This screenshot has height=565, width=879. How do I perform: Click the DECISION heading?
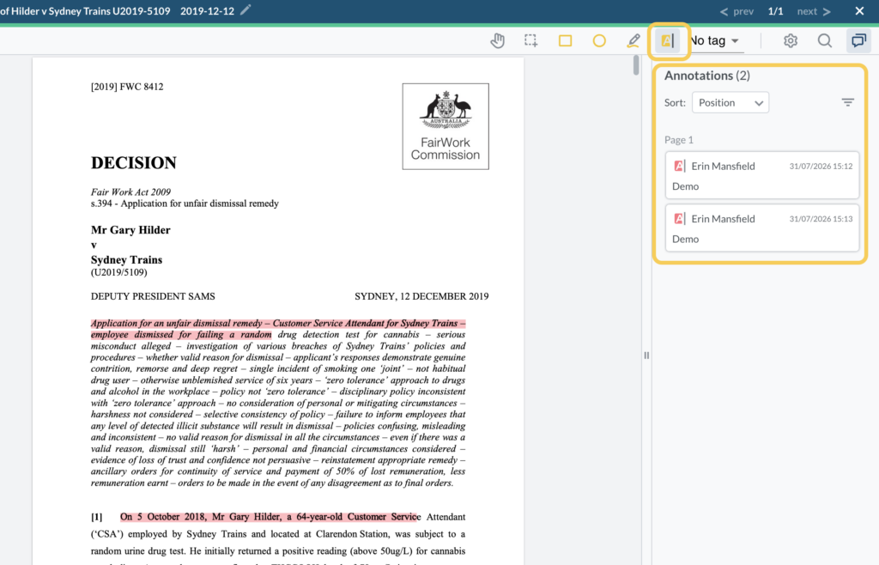(x=134, y=162)
